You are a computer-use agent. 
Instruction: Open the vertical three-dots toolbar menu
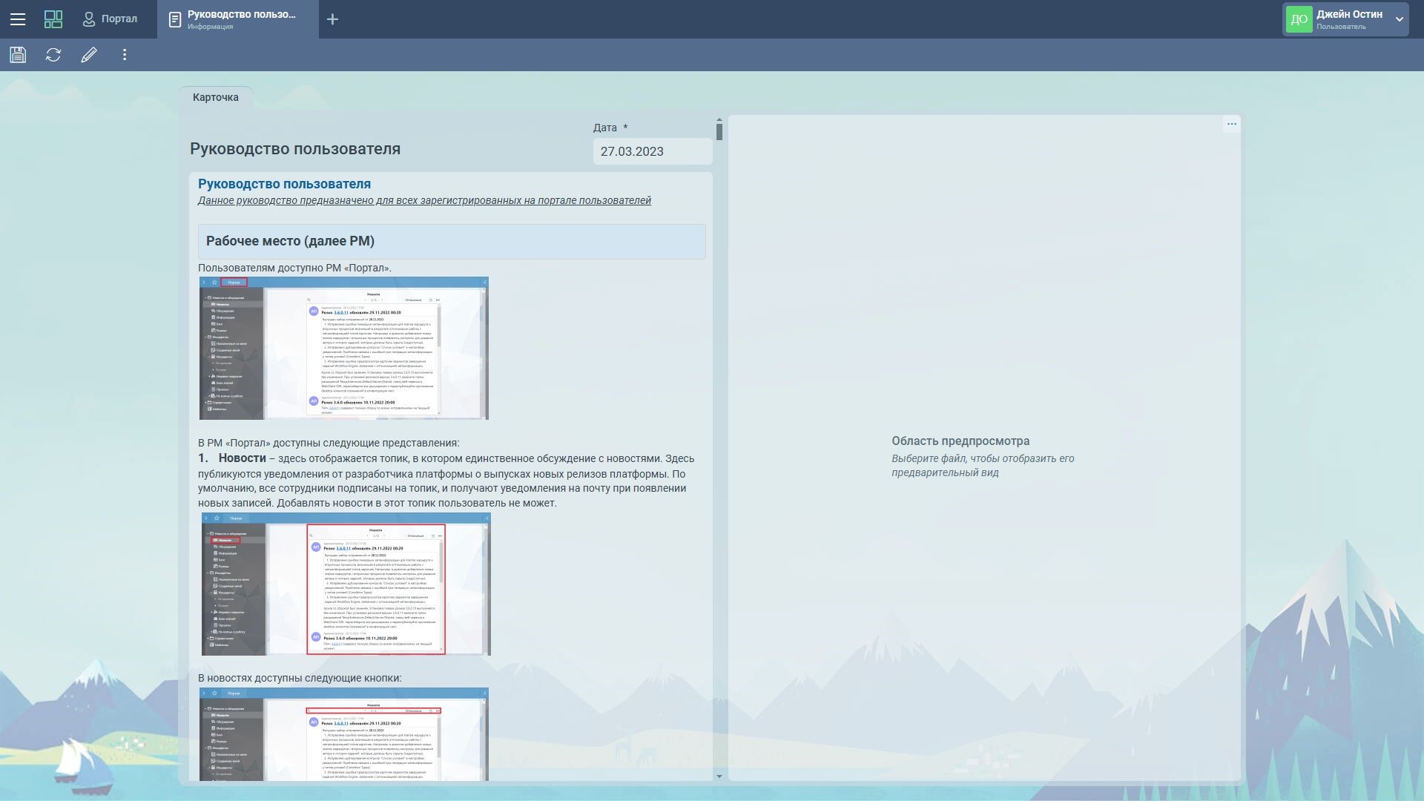click(x=125, y=55)
